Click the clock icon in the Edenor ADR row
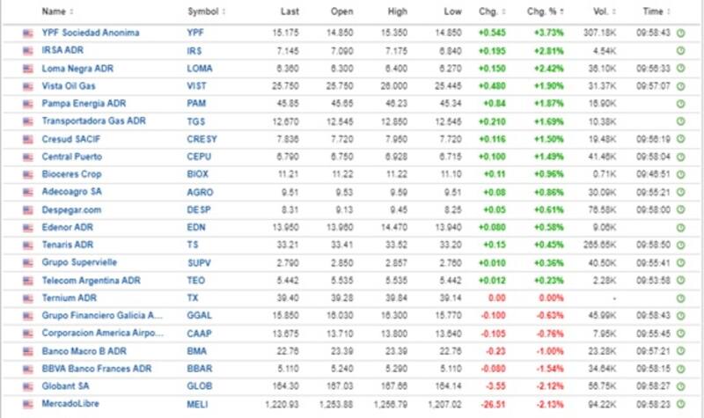 pyautogui.click(x=680, y=227)
